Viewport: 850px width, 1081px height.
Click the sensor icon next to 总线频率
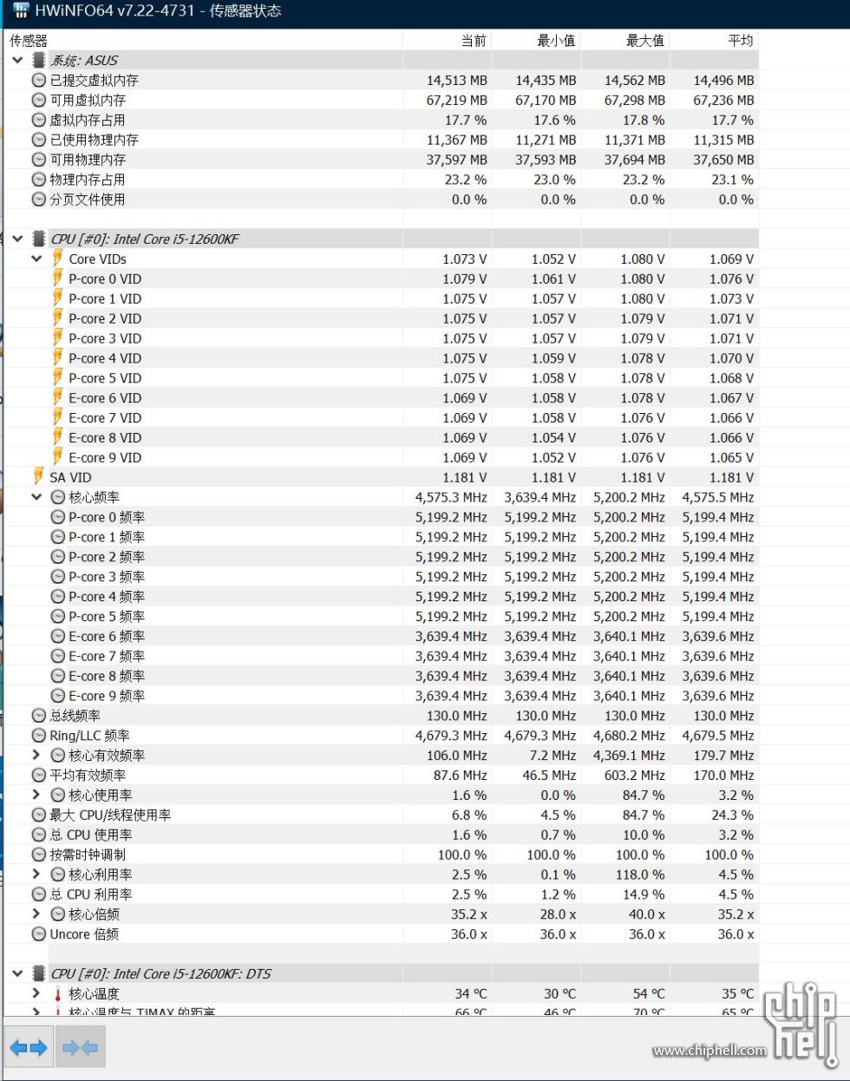click(x=38, y=716)
